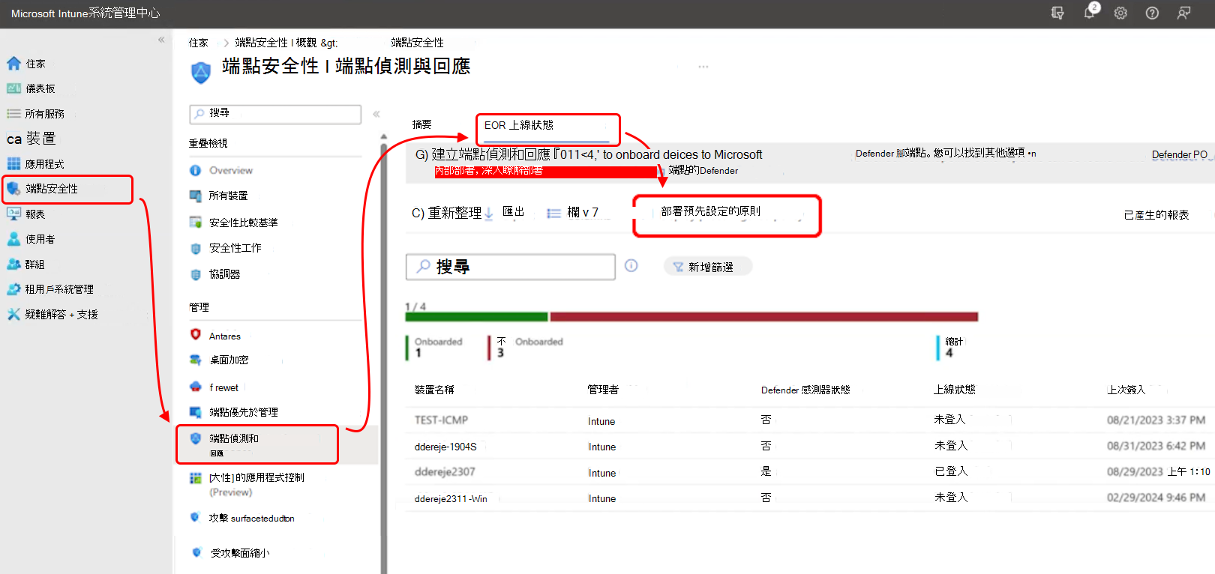Screen dimensions: 1215x574
Task: Open the settings gear in top bar
Action: (x=1120, y=13)
